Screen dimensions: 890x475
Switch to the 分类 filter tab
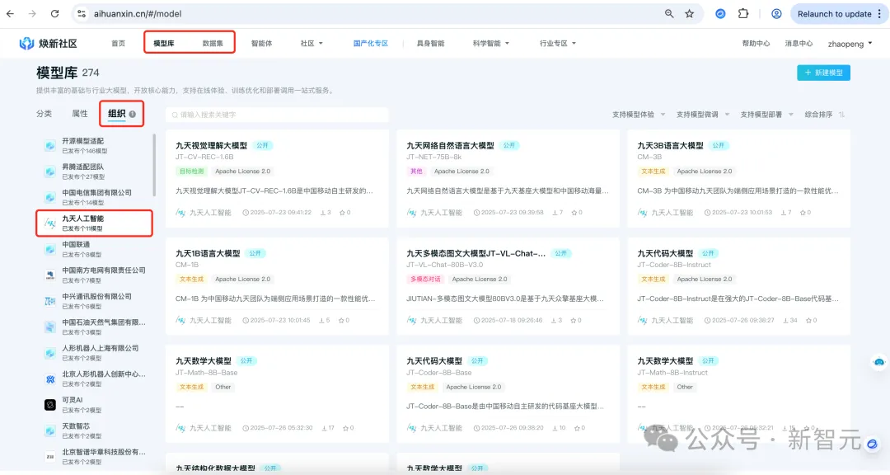point(44,114)
